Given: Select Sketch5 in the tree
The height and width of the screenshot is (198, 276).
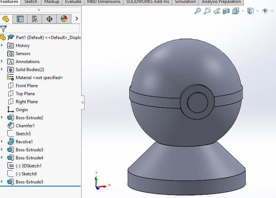Looking at the screenshot, I should point(23,133).
